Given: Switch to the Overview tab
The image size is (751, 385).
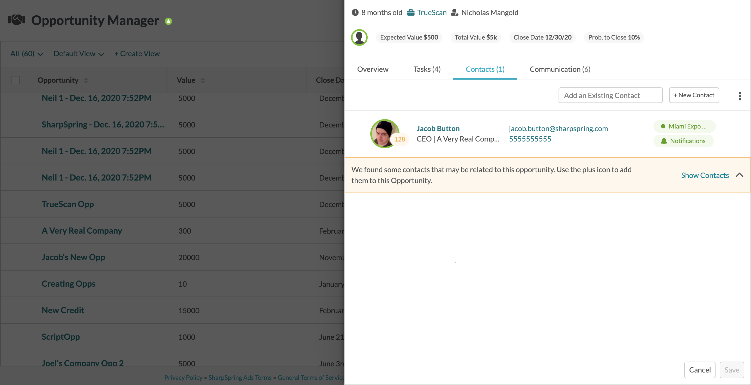Looking at the screenshot, I should [373, 69].
